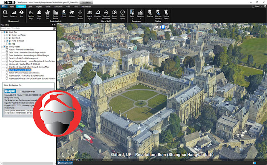
Task: Click the skylineglobe3.fly tab at bottom
Action: (65, 163)
